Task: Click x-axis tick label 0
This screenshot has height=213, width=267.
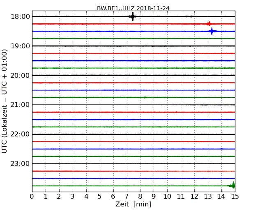Action: point(32,196)
